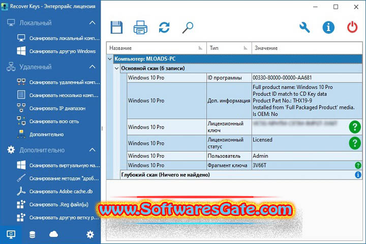Click green question mark on Лицензионный статус row
The image size is (366, 244).
pos(355,143)
